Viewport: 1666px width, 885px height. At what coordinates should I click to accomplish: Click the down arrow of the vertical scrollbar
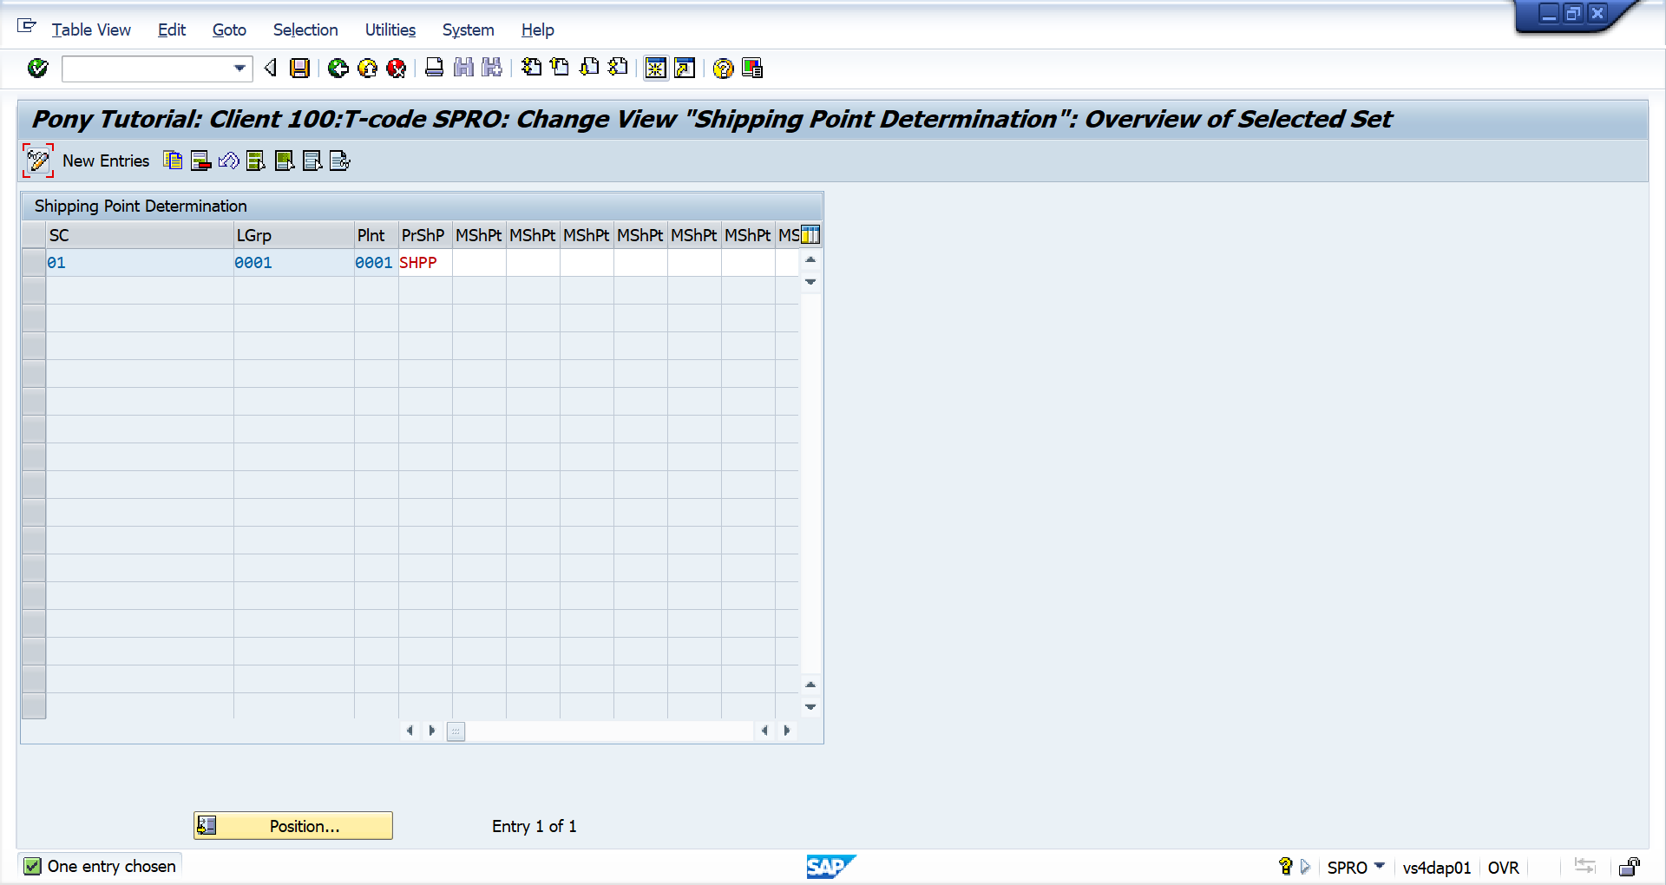[810, 706]
